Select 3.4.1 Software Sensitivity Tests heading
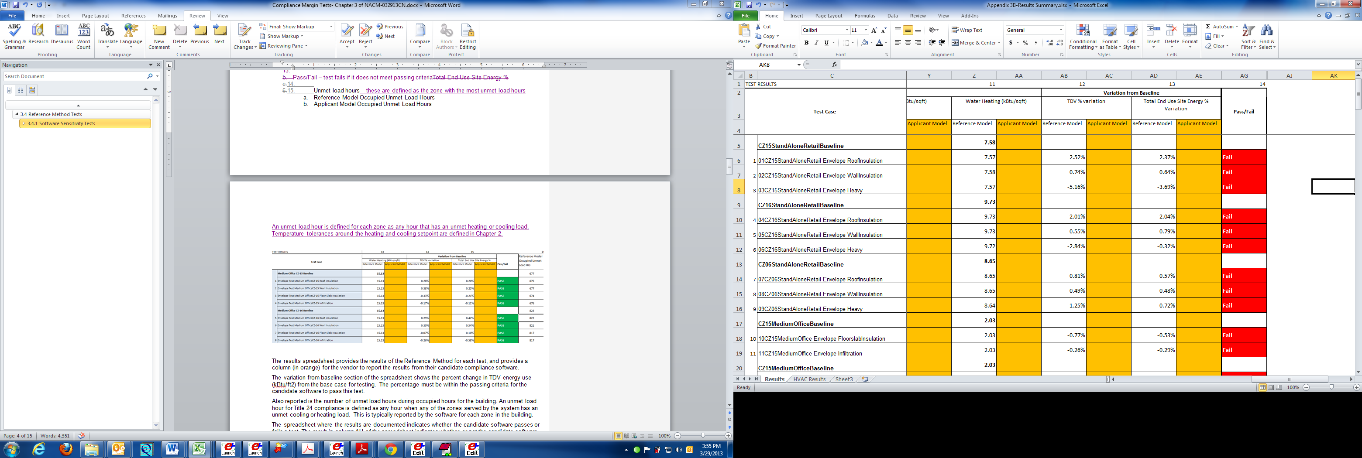 [85, 123]
